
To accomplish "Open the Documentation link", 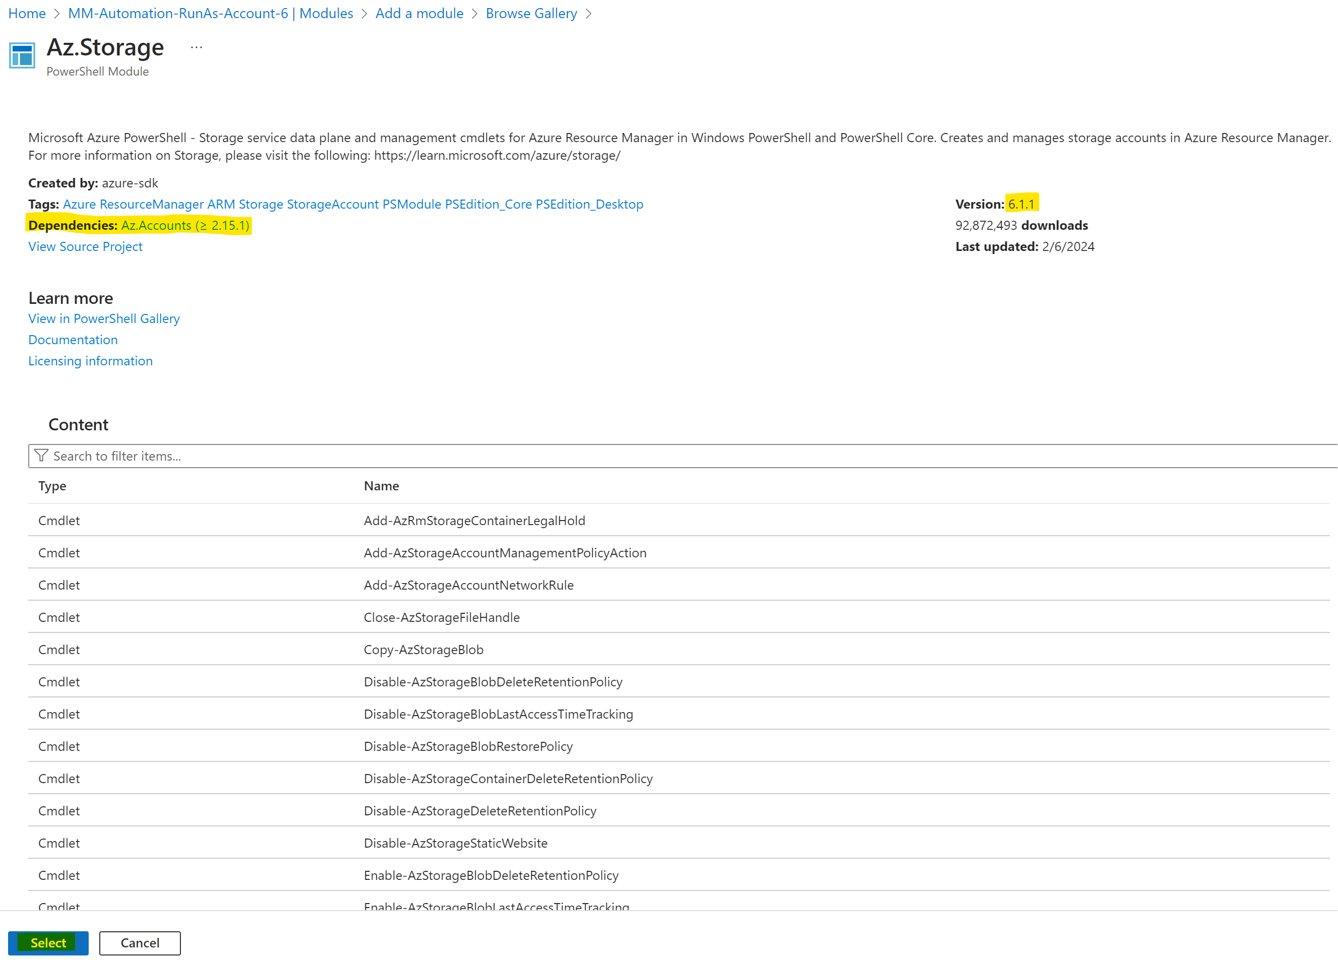I will point(73,340).
